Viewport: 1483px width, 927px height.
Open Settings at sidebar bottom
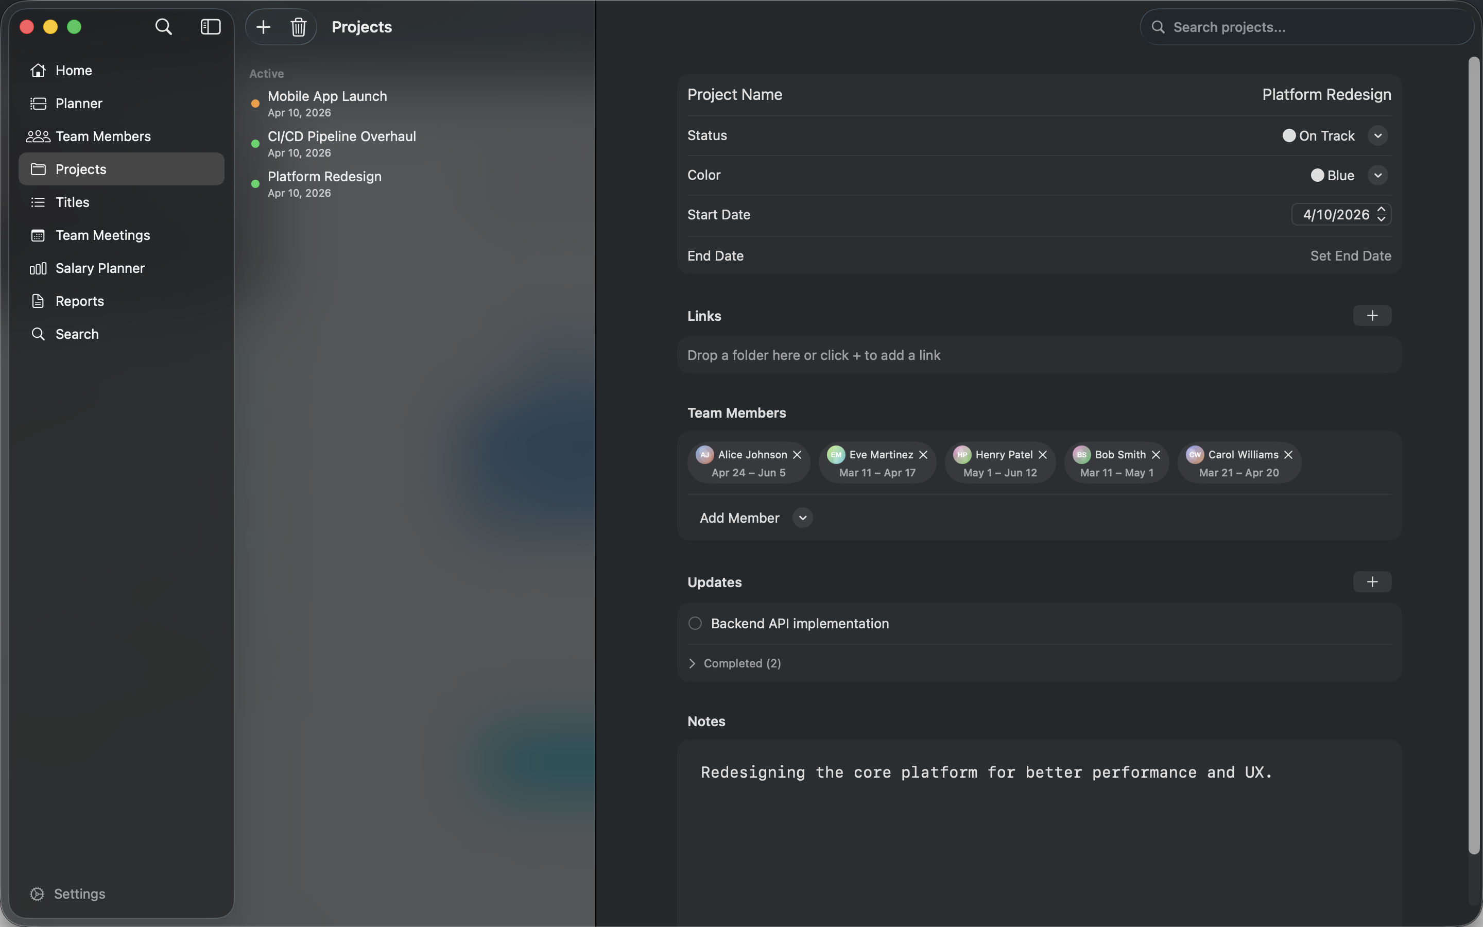coord(67,894)
